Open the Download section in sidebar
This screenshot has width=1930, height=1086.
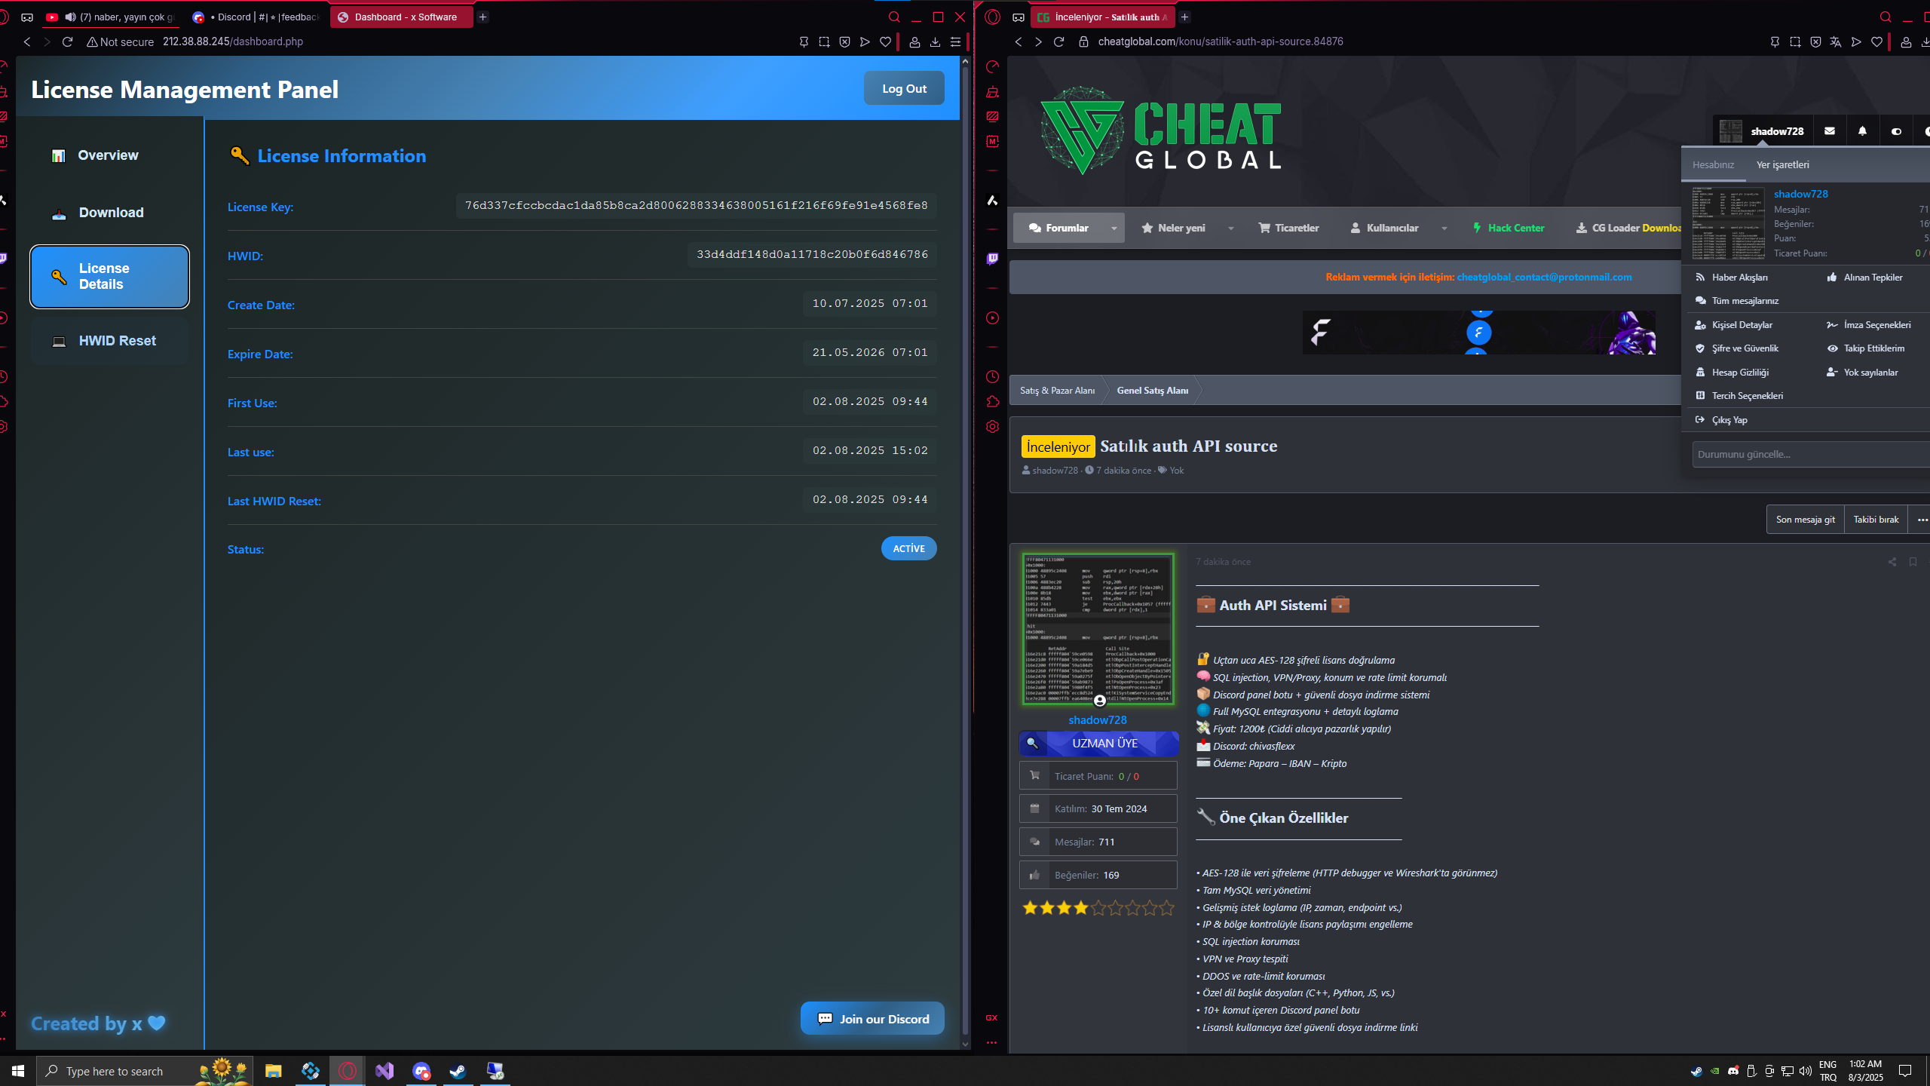109,213
